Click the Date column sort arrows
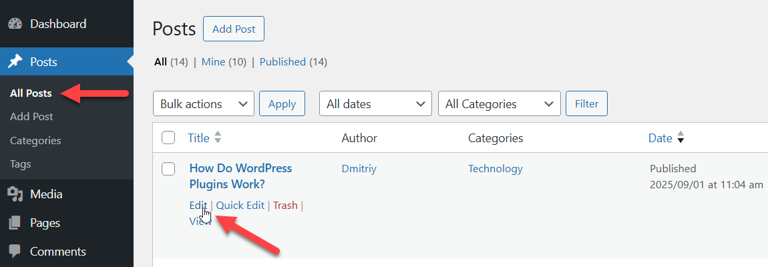 click(x=681, y=138)
